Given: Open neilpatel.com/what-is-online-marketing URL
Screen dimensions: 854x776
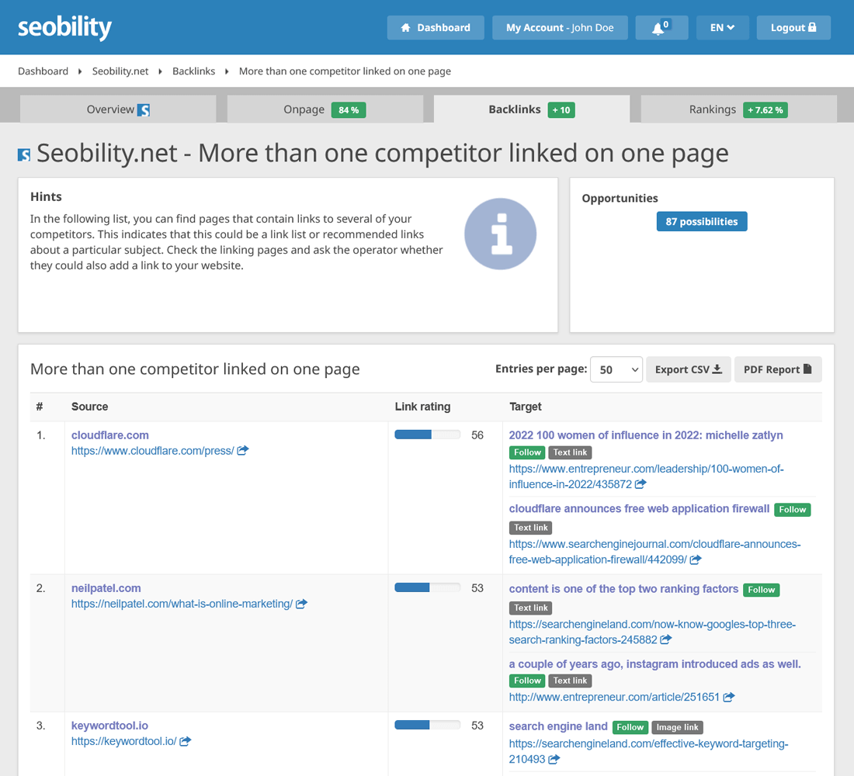Looking at the screenshot, I should coord(182,604).
